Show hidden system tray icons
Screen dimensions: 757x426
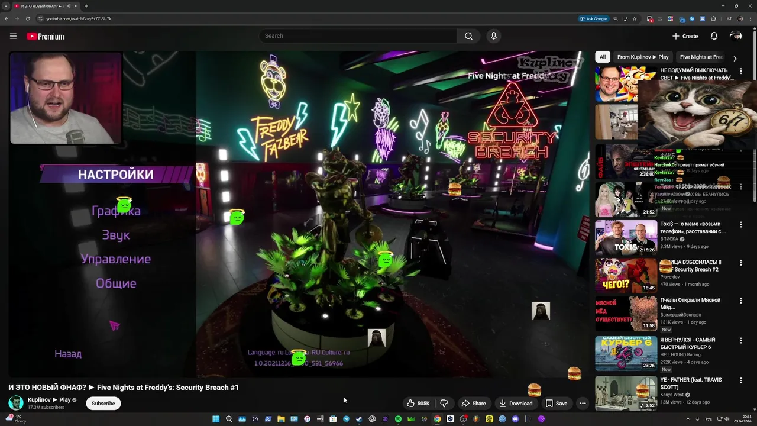point(688,419)
